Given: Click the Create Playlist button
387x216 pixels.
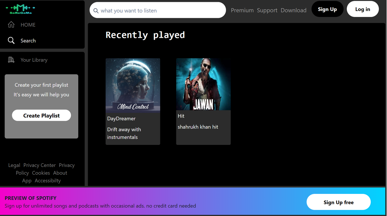Looking at the screenshot, I should coord(41,116).
